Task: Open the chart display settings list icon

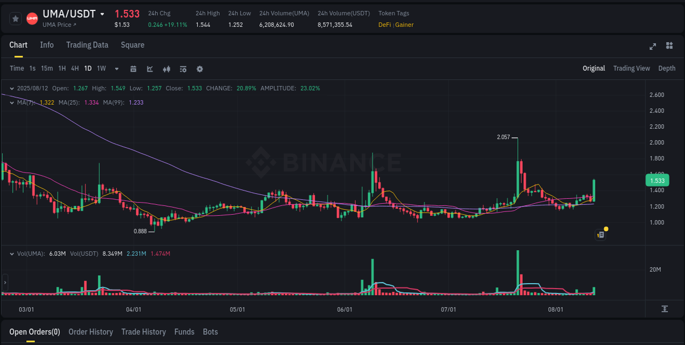Action: 182,68
